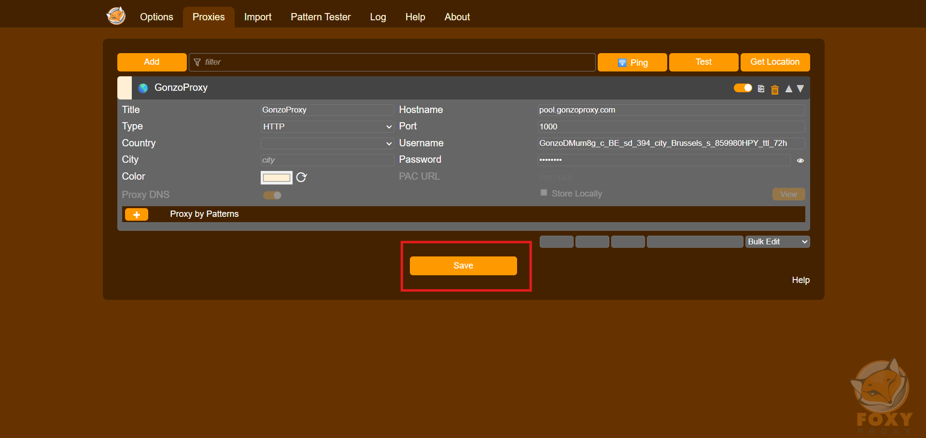Open the Type dropdown showing HTTP

click(x=327, y=127)
